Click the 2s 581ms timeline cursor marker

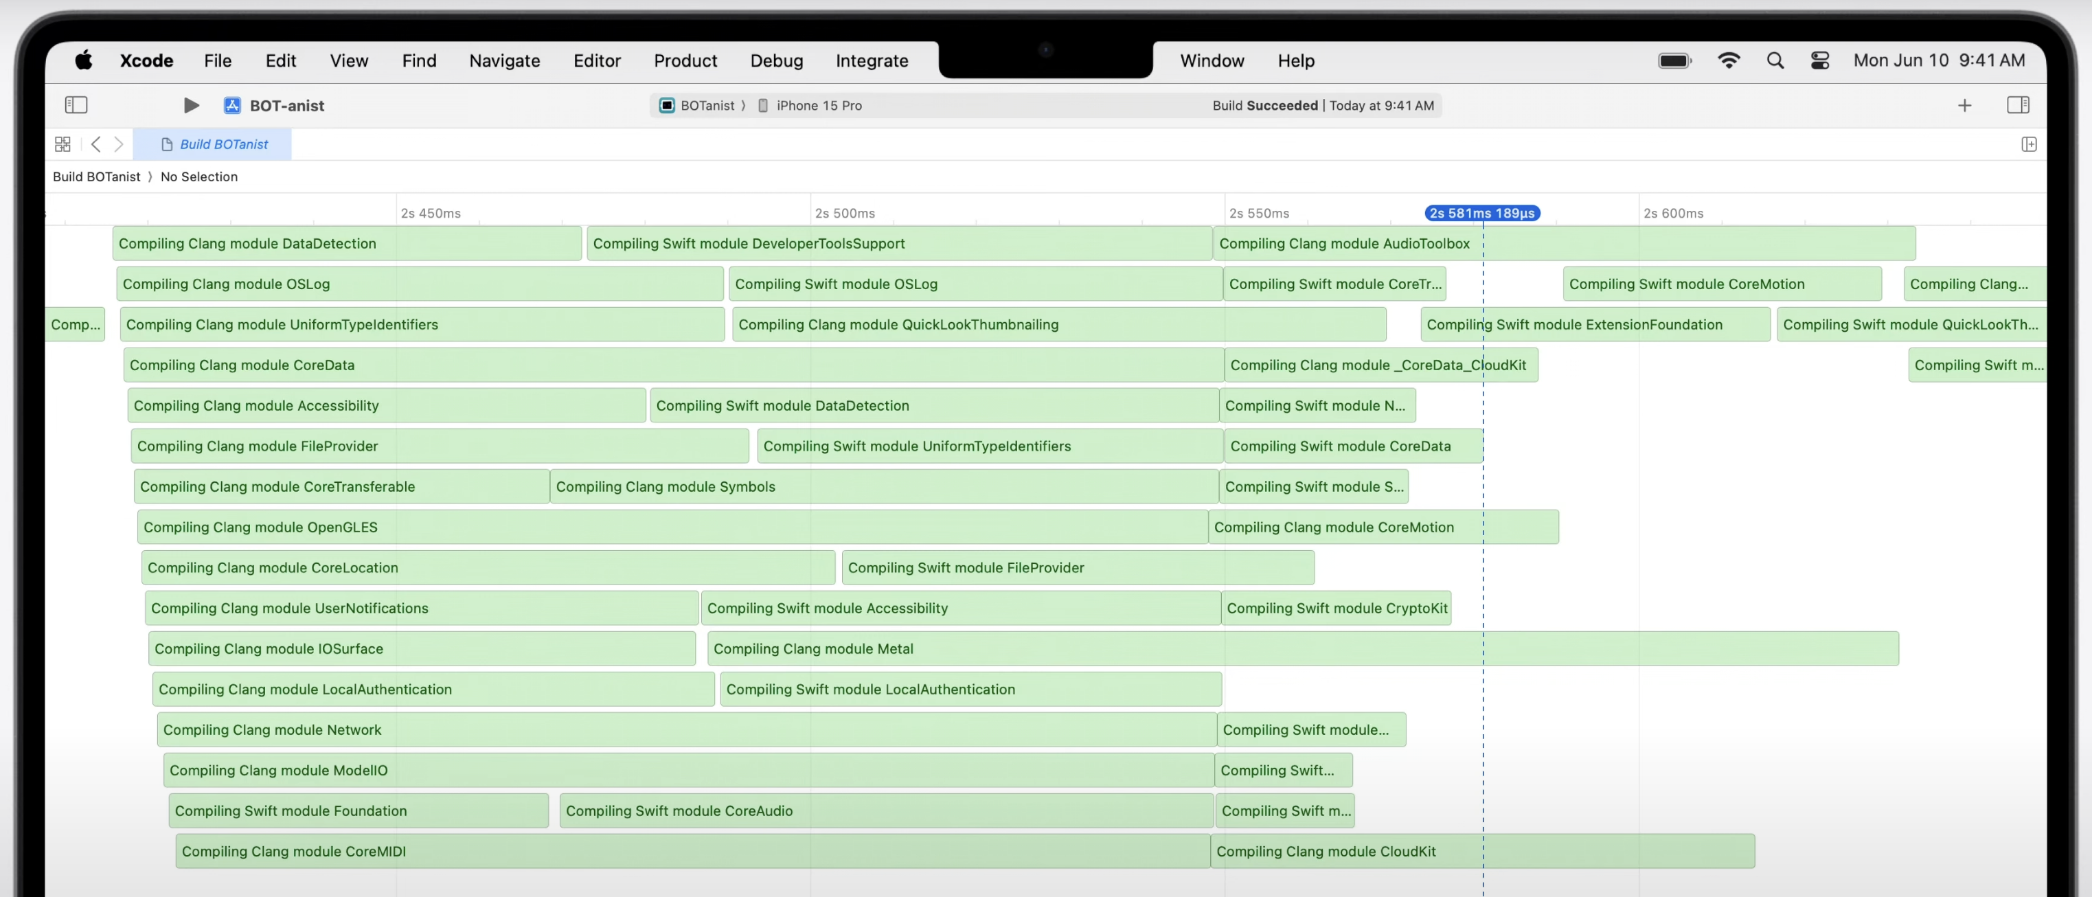click(1481, 213)
